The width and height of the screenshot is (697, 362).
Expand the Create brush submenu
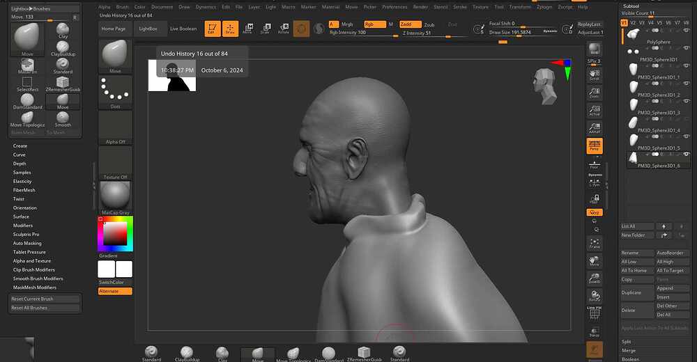pyautogui.click(x=20, y=145)
